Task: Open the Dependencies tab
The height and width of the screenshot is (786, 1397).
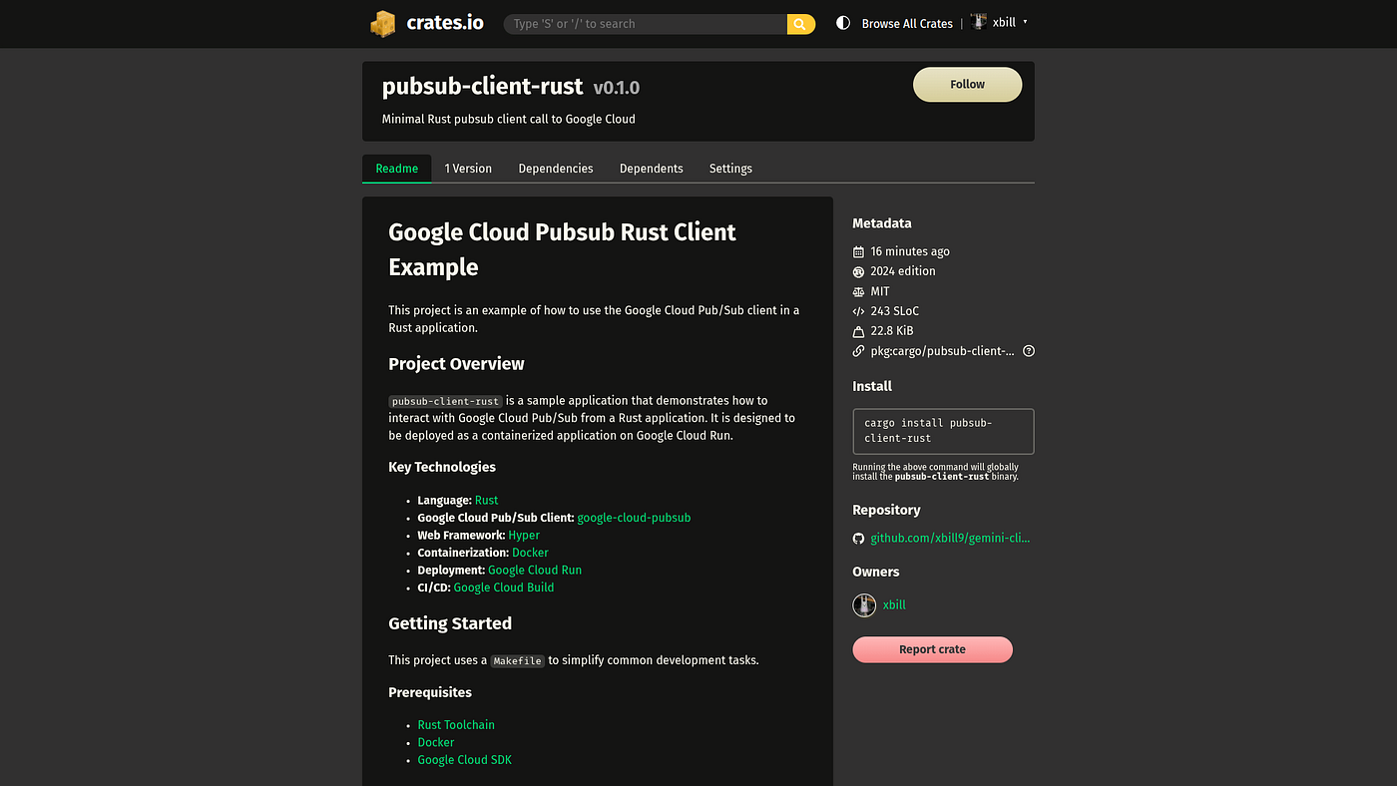Action: [556, 169]
